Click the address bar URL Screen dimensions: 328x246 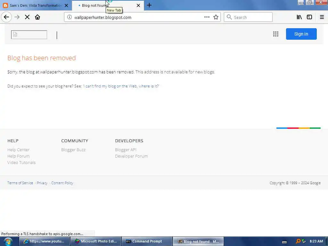click(x=103, y=17)
